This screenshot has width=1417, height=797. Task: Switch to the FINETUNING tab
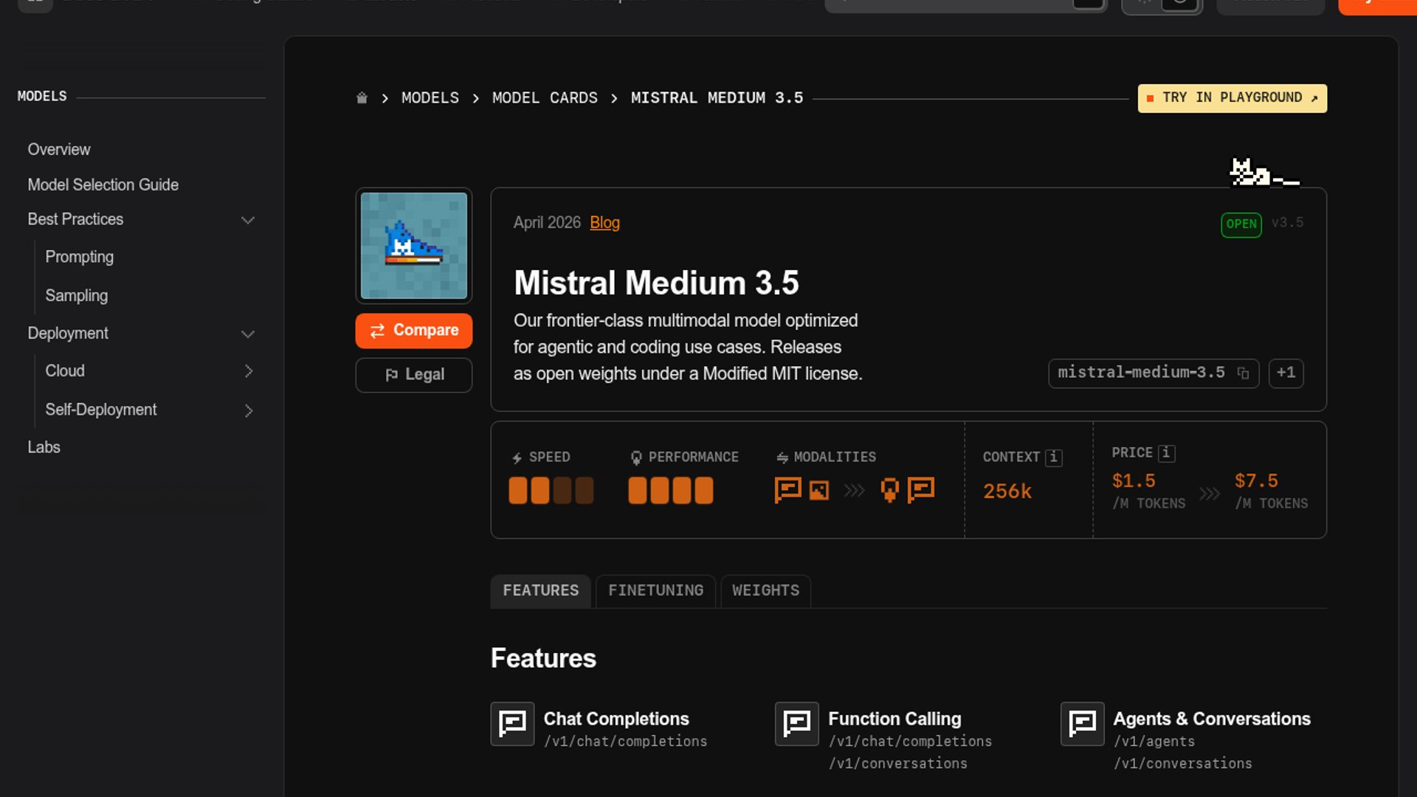pyautogui.click(x=655, y=590)
